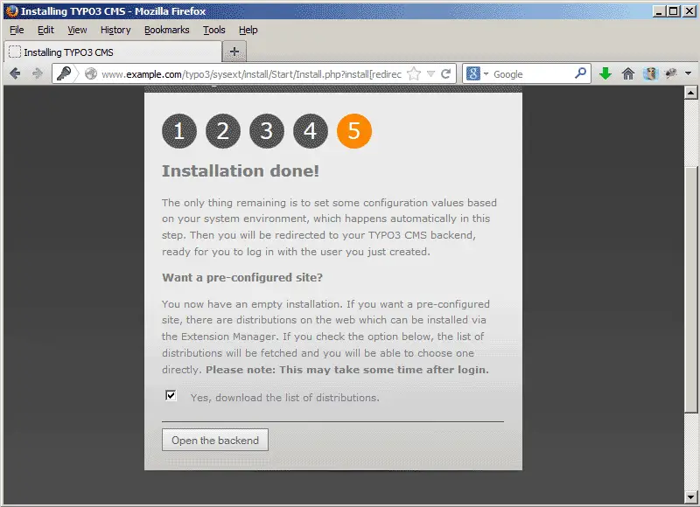Click the browser Forward arrow
Image resolution: width=700 pixels, height=507 pixels.
(x=38, y=73)
